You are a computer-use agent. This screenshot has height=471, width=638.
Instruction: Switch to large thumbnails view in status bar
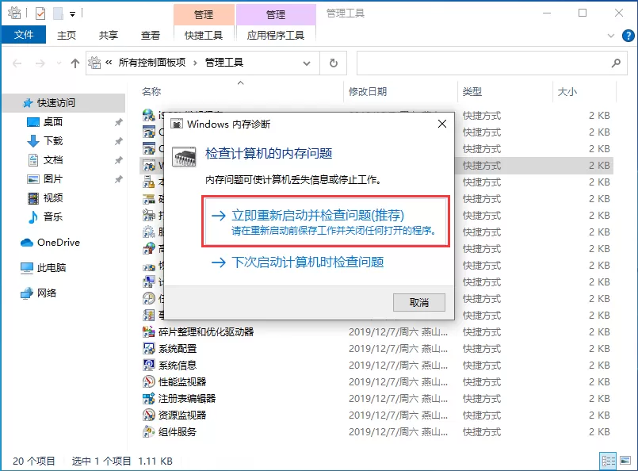625,460
